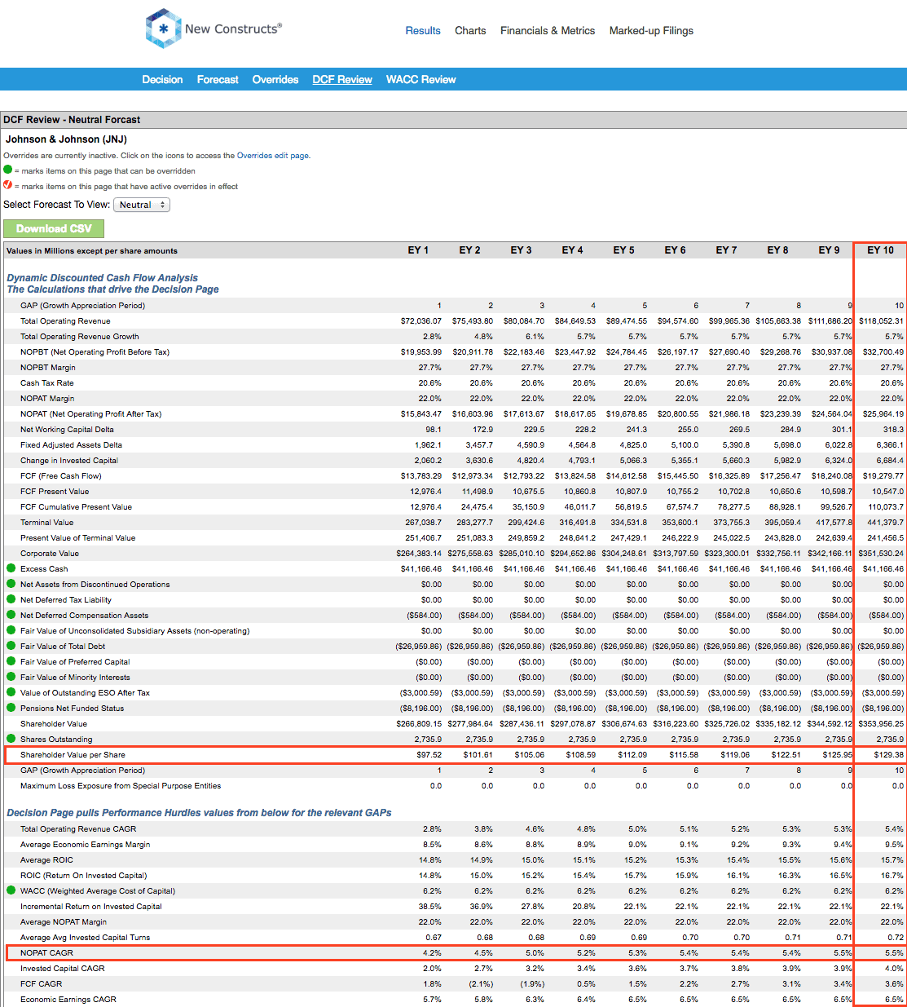Click the Economic Earnings CAGR label
This screenshot has width=907, height=1007.
pos(68,1000)
